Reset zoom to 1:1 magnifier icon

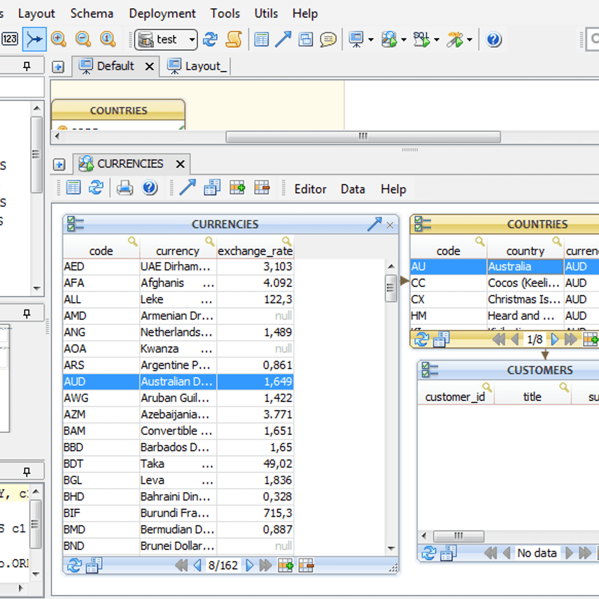tap(108, 39)
